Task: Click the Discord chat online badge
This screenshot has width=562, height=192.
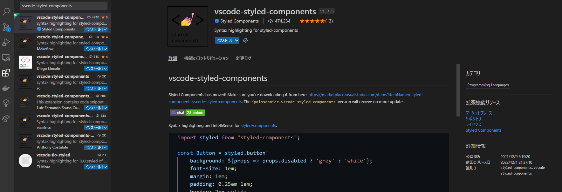Action: coord(187,113)
